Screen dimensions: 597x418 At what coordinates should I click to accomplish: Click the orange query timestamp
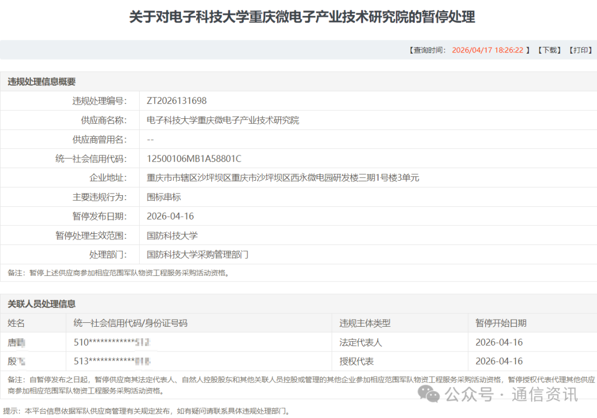click(487, 50)
